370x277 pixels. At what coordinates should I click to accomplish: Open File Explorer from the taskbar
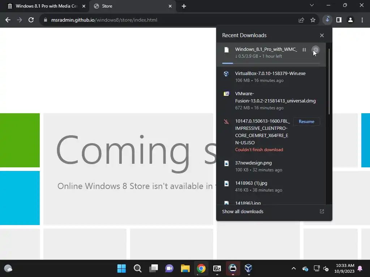pyautogui.click(x=185, y=268)
